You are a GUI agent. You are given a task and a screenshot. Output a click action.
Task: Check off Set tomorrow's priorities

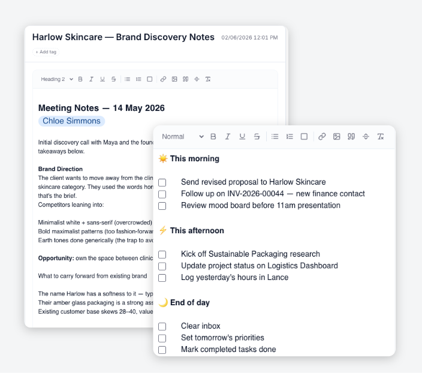click(x=162, y=338)
